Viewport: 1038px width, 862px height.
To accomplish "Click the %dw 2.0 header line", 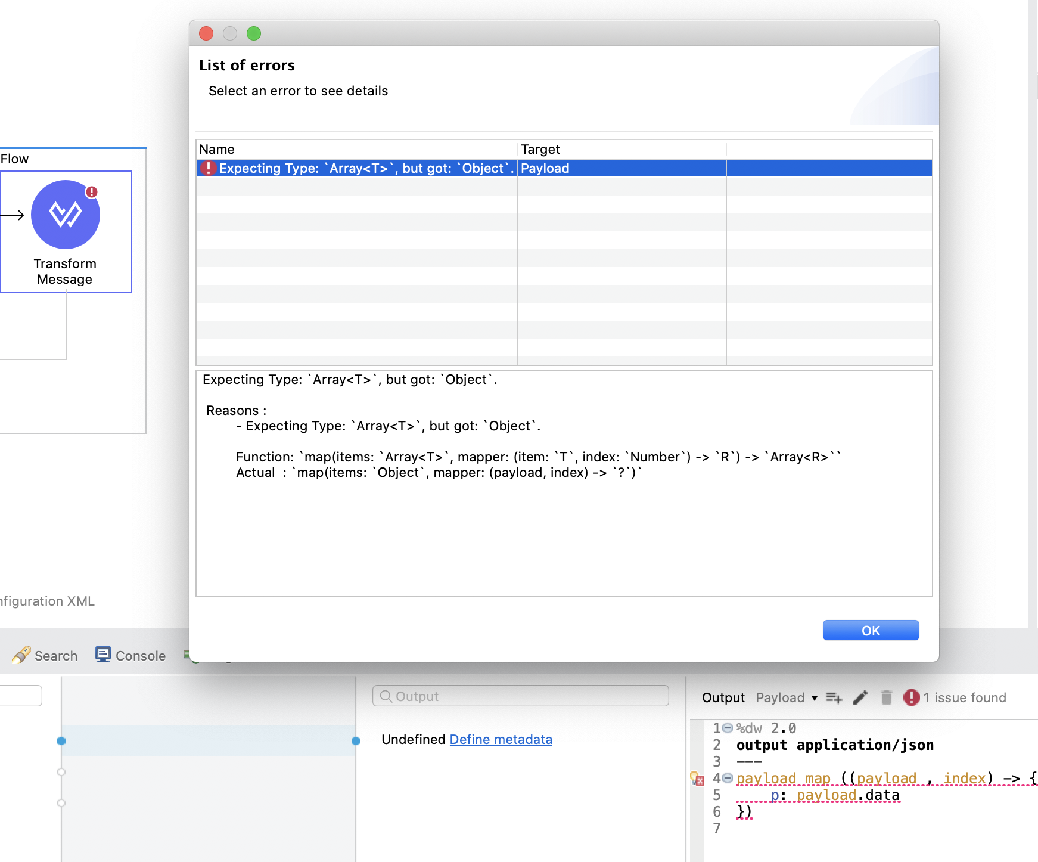I will point(766,728).
